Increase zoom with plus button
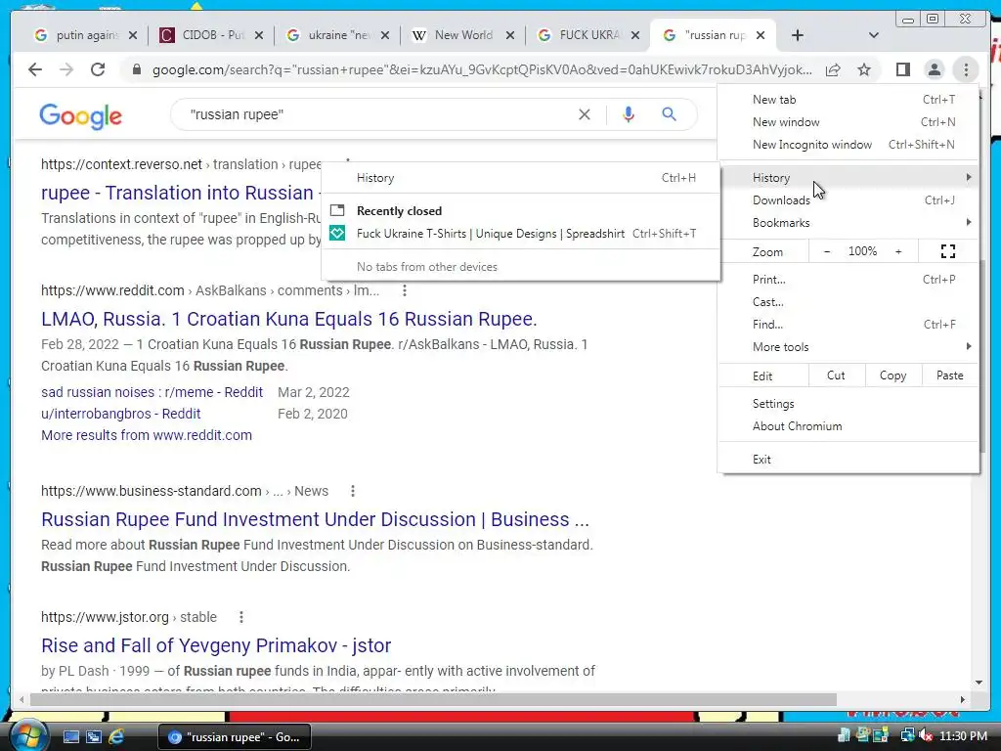 pos(898,251)
